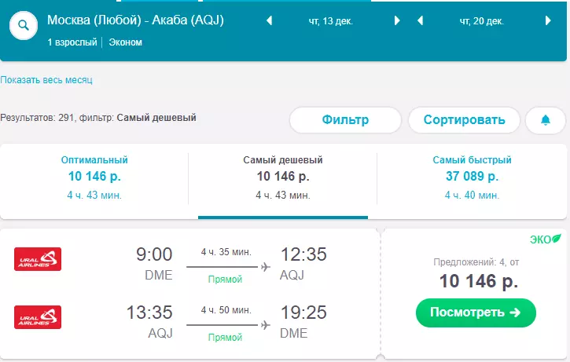This screenshot has width=570, height=362.
Task: Click the ЭКО leaf badge
Action: pyautogui.click(x=546, y=240)
